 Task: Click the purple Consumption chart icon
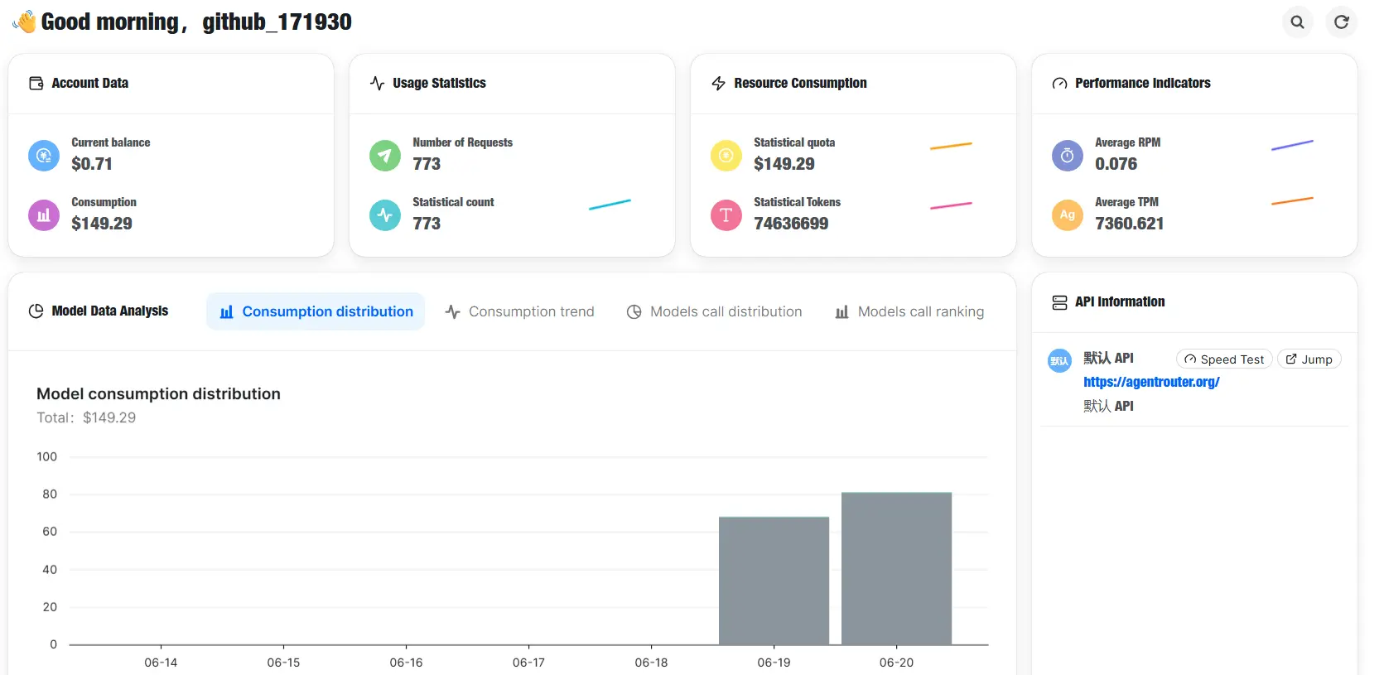[x=44, y=215]
